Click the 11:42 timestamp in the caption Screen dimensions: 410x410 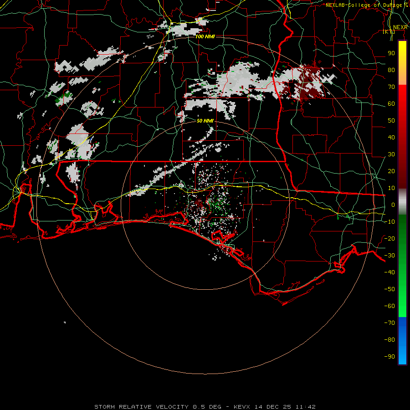pos(305,407)
